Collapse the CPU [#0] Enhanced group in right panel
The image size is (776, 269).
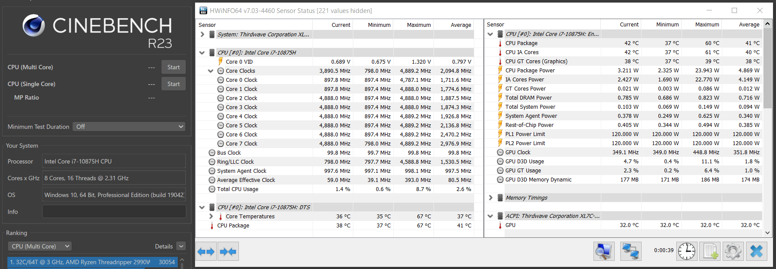tap(490, 34)
